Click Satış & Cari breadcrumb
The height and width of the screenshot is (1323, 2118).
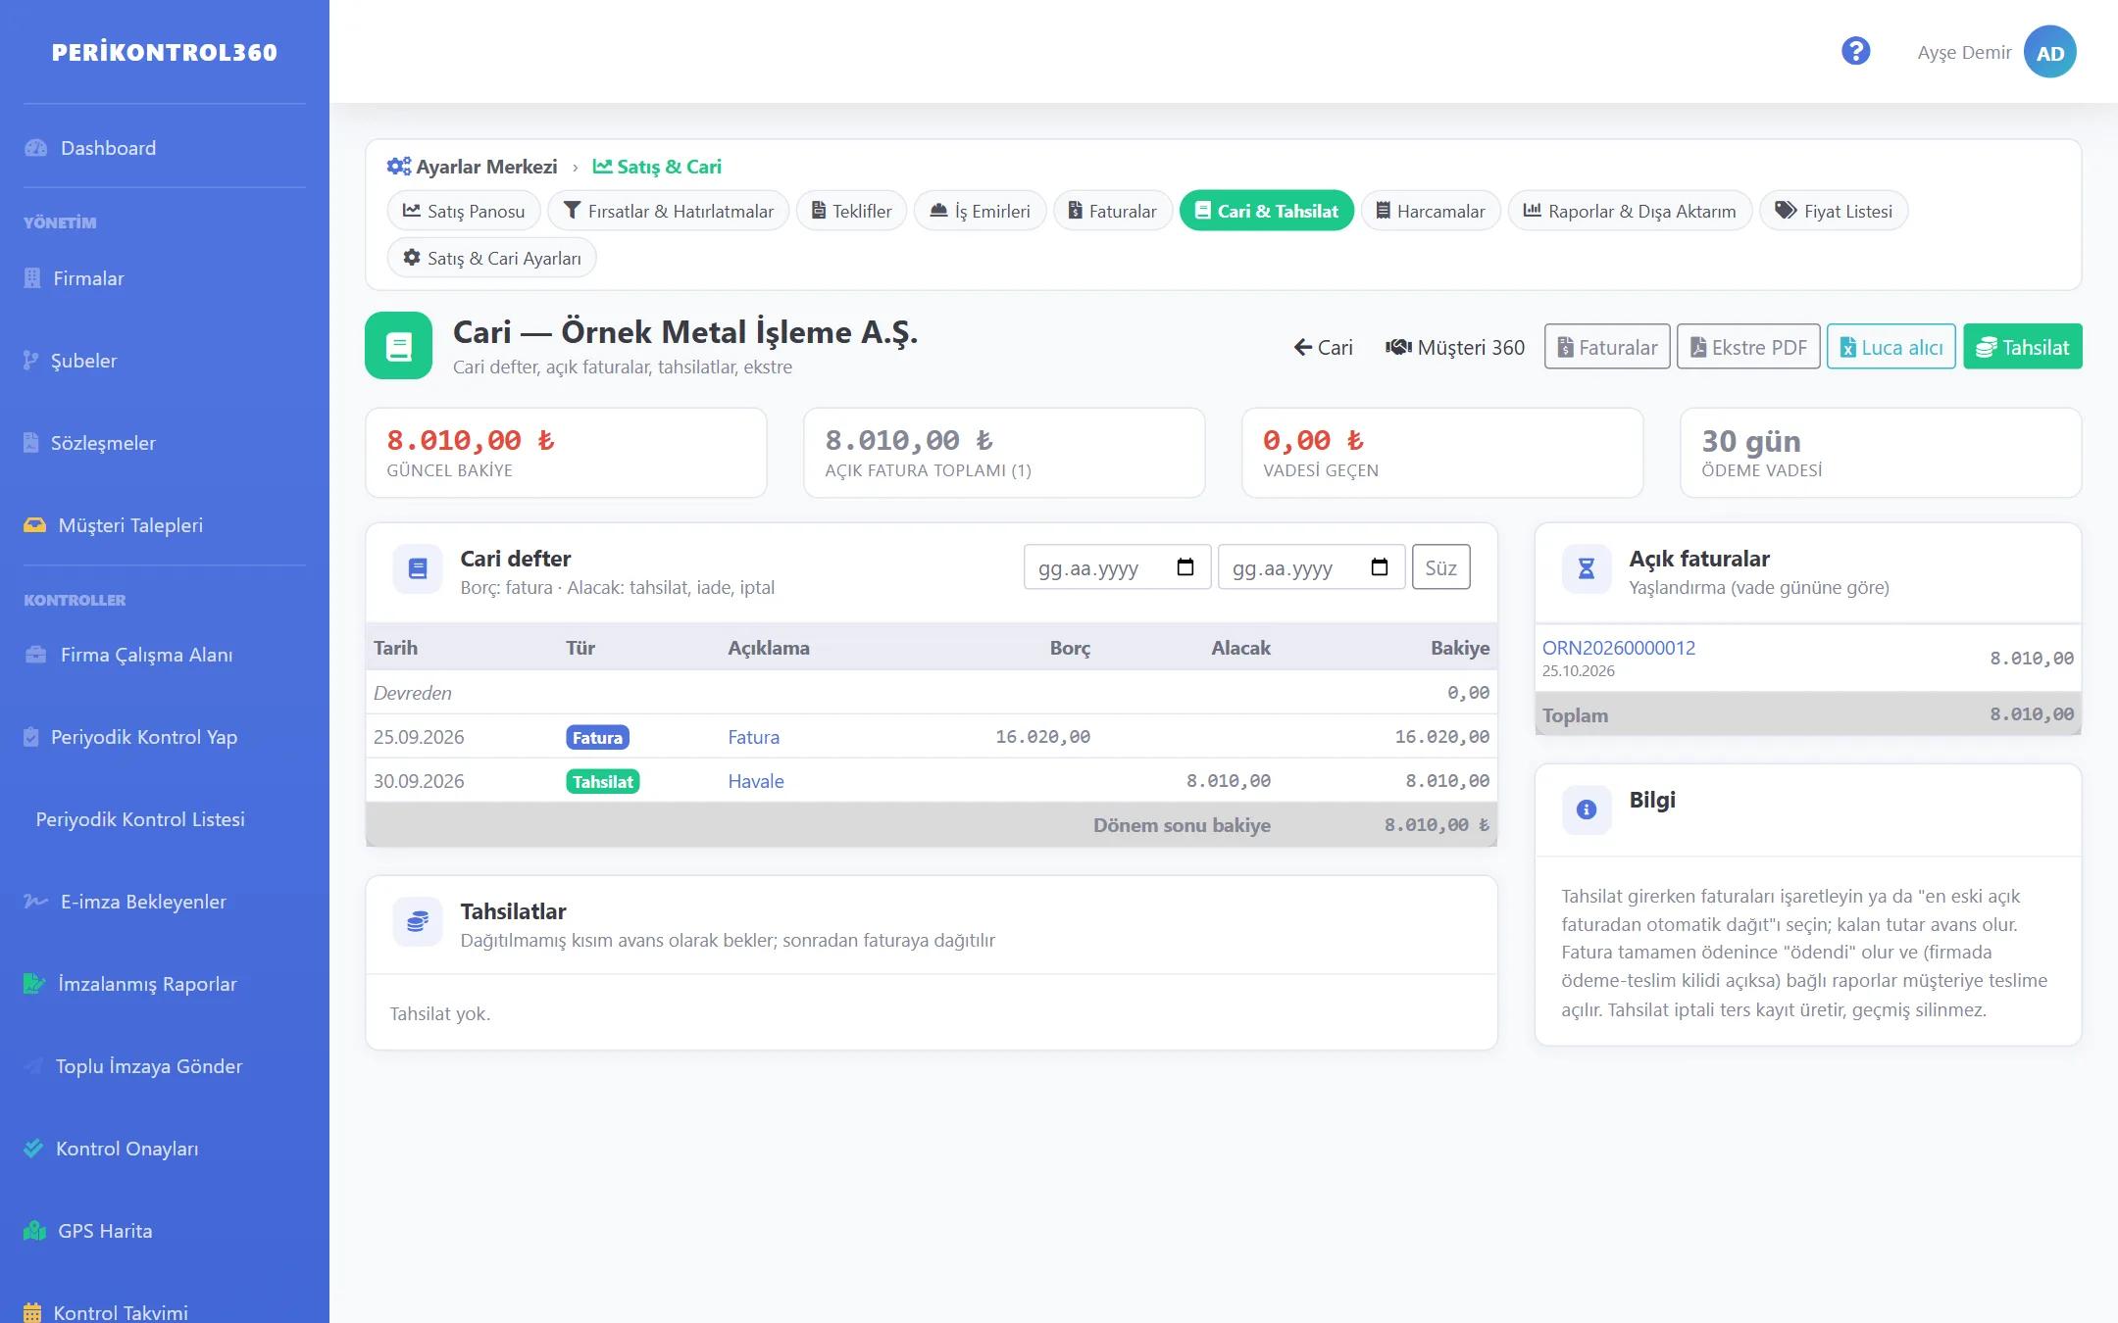(x=657, y=167)
